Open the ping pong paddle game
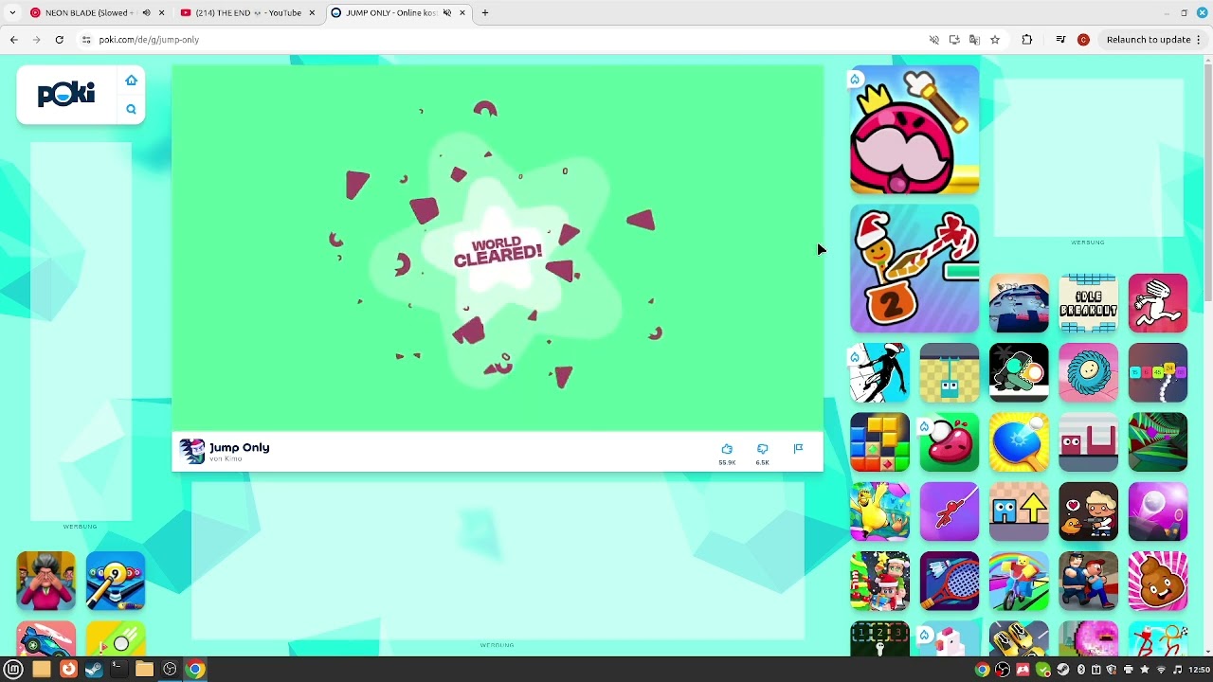This screenshot has width=1213, height=682. 1019,442
